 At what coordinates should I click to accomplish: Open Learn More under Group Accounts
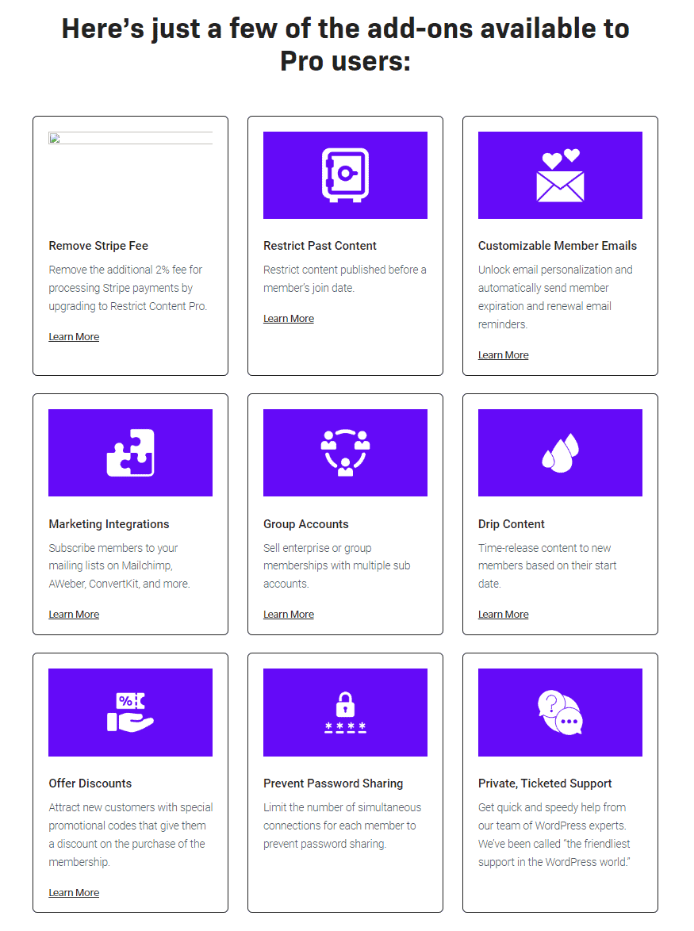pos(289,614)
